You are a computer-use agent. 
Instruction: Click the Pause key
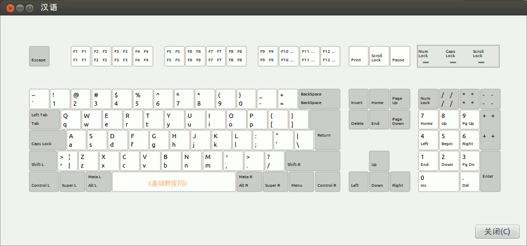tap(400, 56)
